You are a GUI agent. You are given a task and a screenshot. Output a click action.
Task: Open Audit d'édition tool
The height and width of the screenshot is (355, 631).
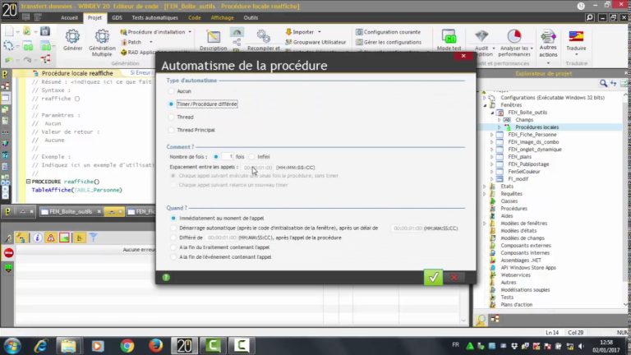click(x=481, y=37)
